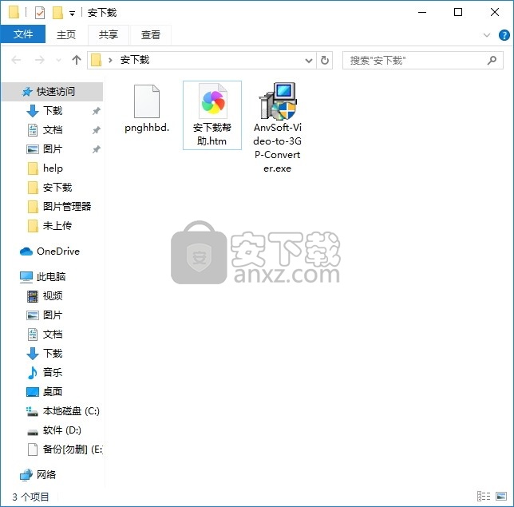Open pinned 下载 under quick access
Image resolution: width=514 pixels, height=507 pixels.
pyautogui.click(x=53, y=111)
